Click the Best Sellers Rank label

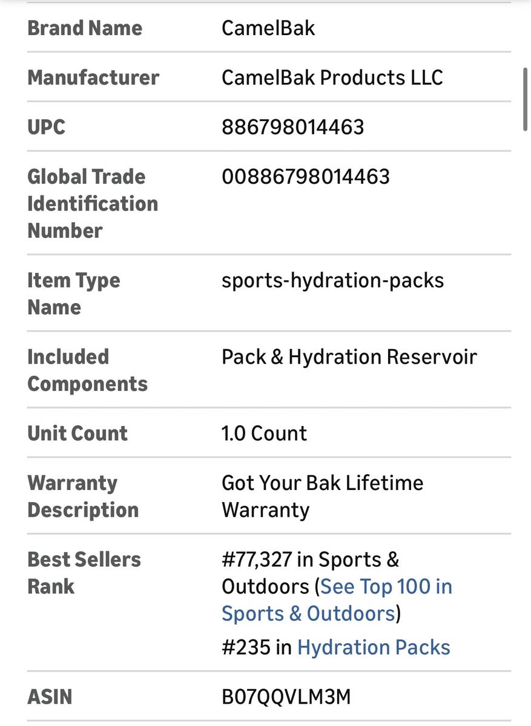point(84,573)
